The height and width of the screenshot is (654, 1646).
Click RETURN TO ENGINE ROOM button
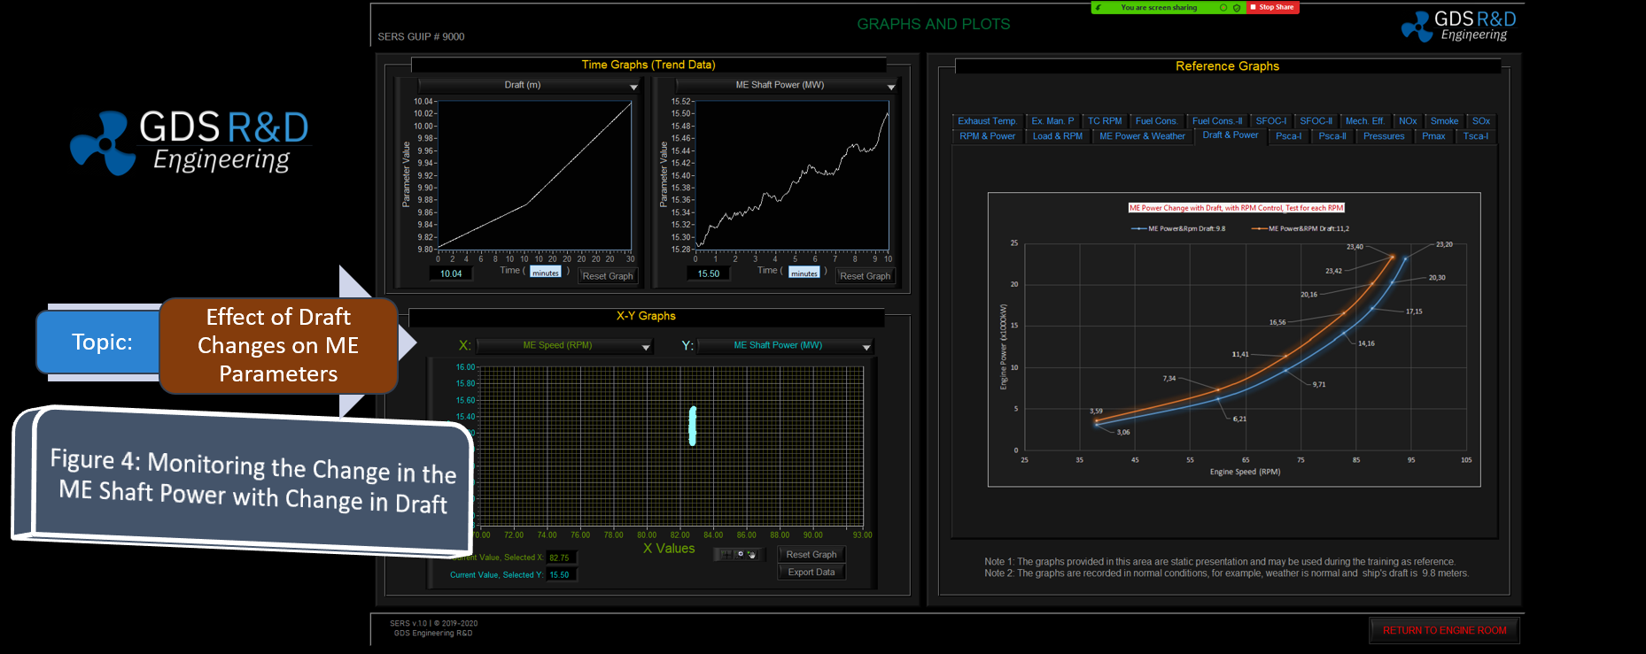[1444, 630]
